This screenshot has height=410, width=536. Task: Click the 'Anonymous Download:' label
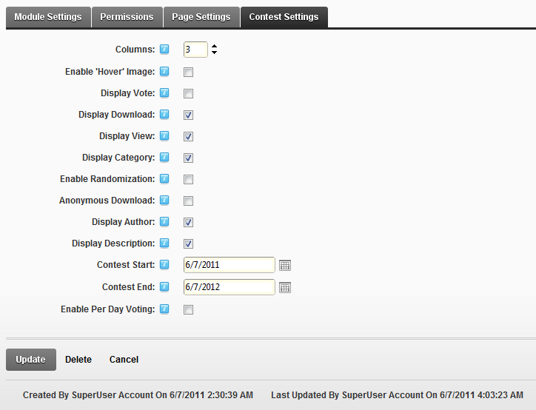(x=107, y=201)
